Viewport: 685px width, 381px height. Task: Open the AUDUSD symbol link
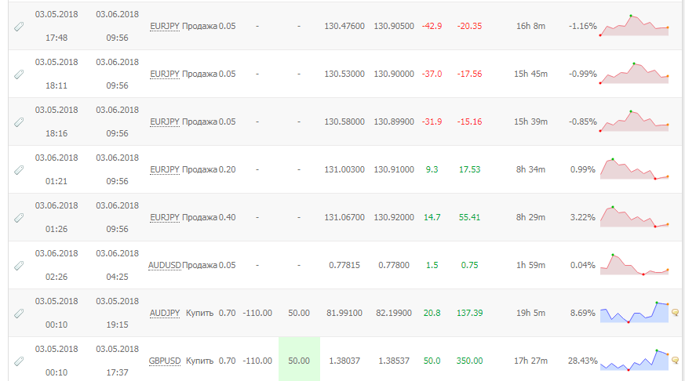(x=165, y=265)
